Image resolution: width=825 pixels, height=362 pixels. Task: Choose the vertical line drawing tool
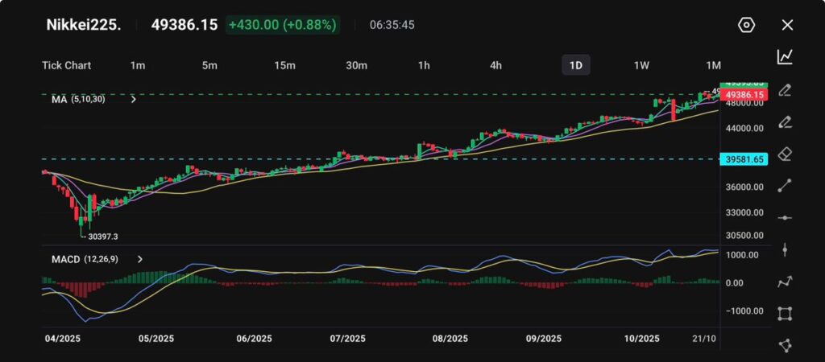(785, 250)
